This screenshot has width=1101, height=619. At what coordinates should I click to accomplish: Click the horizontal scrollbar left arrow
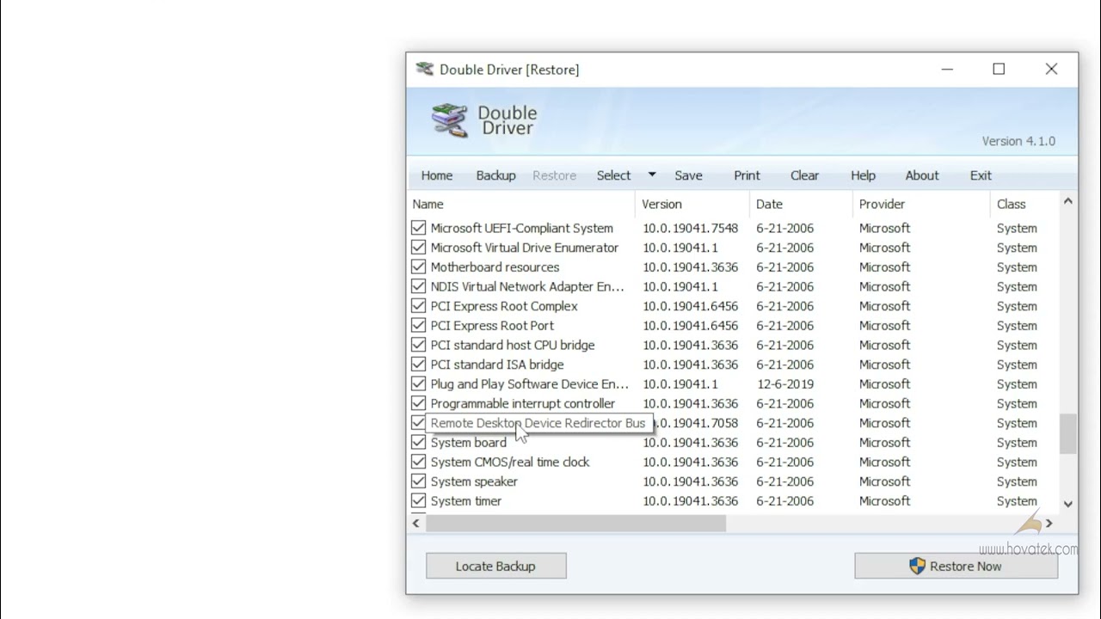coord(416,523)
